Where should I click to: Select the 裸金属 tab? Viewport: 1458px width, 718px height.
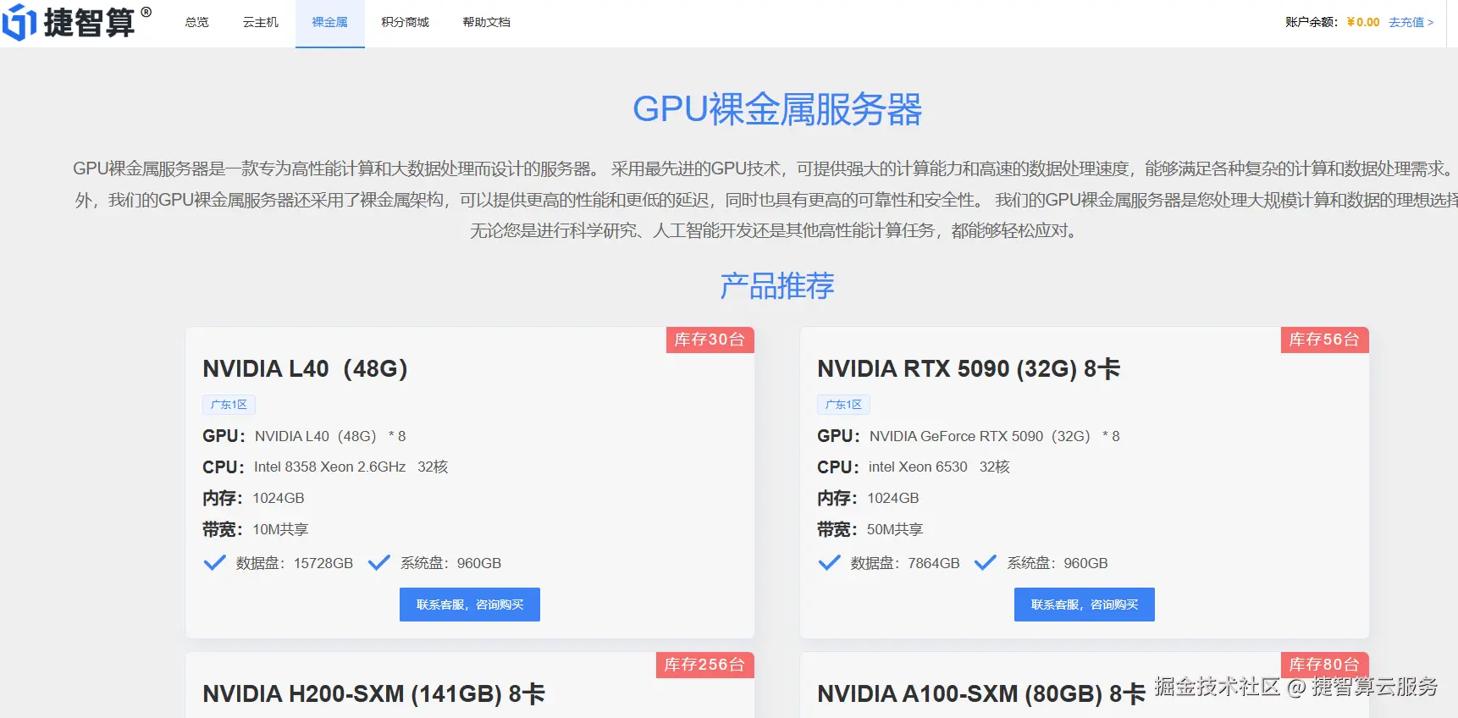(x=330, y=23)
